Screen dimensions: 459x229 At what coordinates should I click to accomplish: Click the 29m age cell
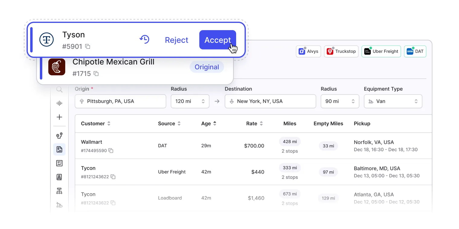[x=206, y=146]
